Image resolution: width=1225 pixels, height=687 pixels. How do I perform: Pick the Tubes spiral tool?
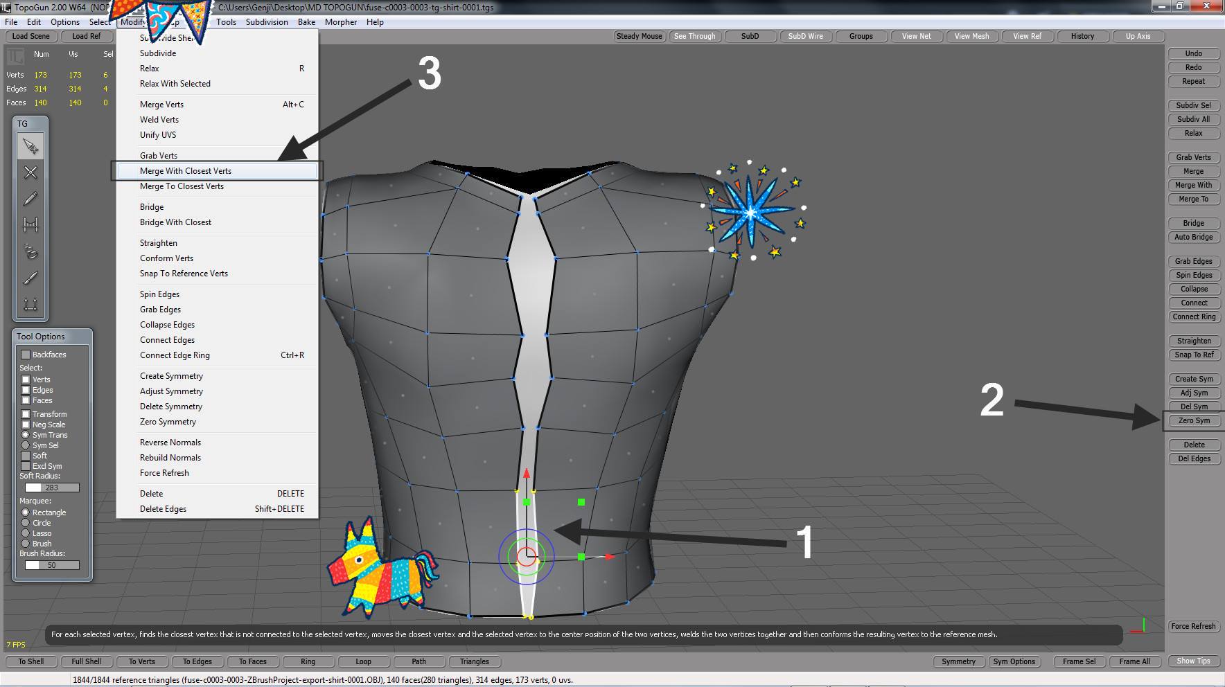(30, 251)
